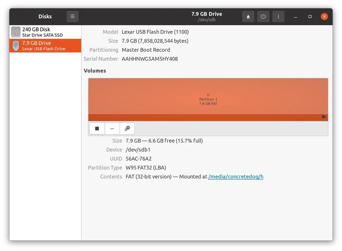Click the W95 FAT32 (LBA) partition type
The height and width of the screenshot is (251, 342).
click(x=146, y=168)
